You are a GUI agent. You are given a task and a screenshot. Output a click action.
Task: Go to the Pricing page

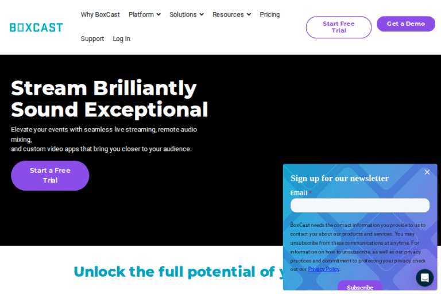[270, 14]
